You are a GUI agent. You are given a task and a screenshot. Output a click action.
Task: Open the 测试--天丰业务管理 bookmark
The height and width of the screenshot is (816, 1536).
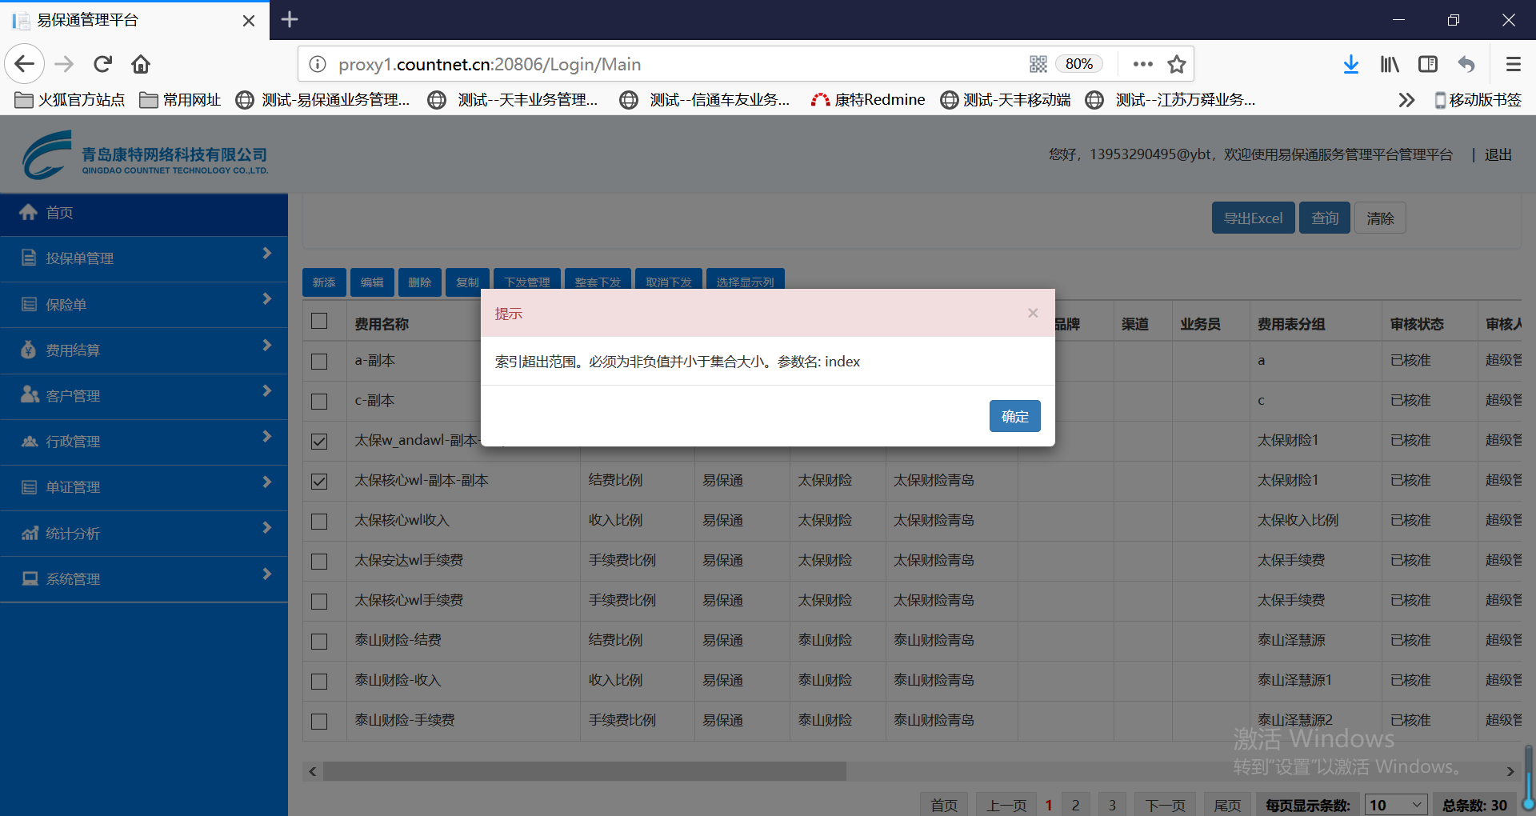[526, 100]
